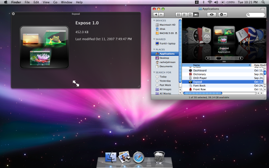Open the Action gear dropdown menu
This screenshot has height=168, width=269.
point(222,15)
